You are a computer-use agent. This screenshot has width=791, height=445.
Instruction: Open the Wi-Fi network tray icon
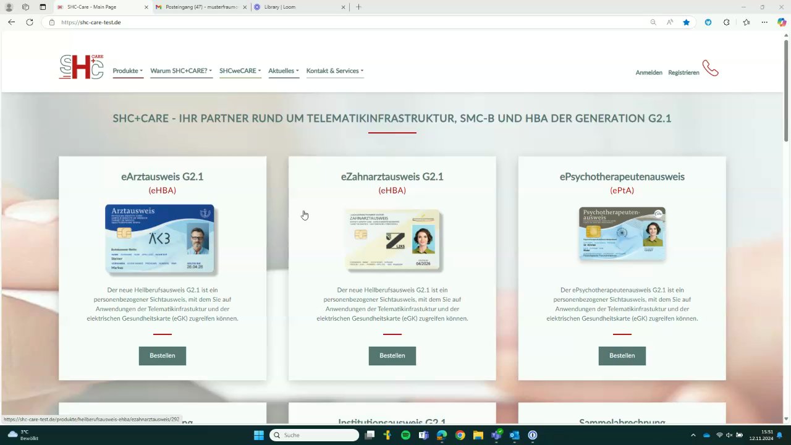[719, 435]
